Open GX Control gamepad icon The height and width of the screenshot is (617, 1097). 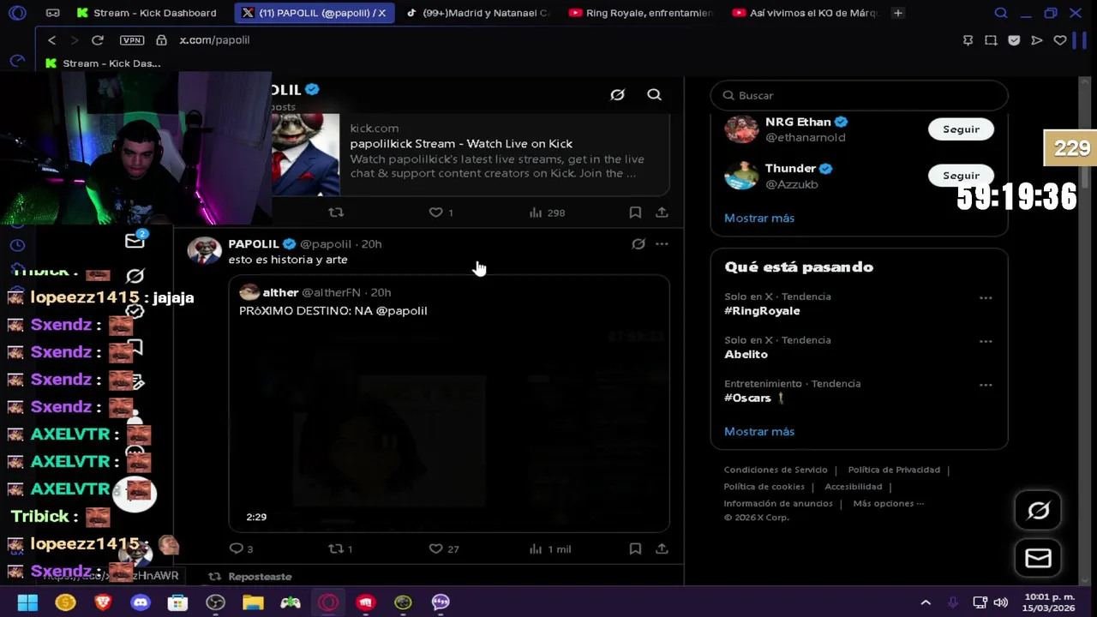point(52,13)
